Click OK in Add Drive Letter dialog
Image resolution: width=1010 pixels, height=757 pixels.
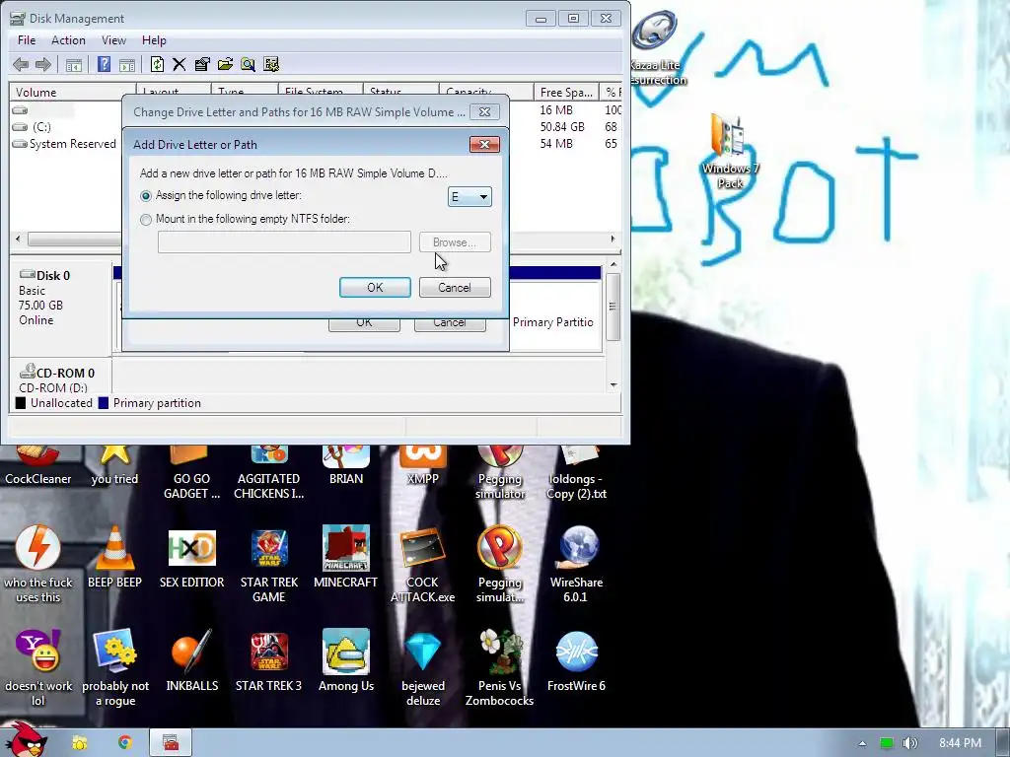375,288
